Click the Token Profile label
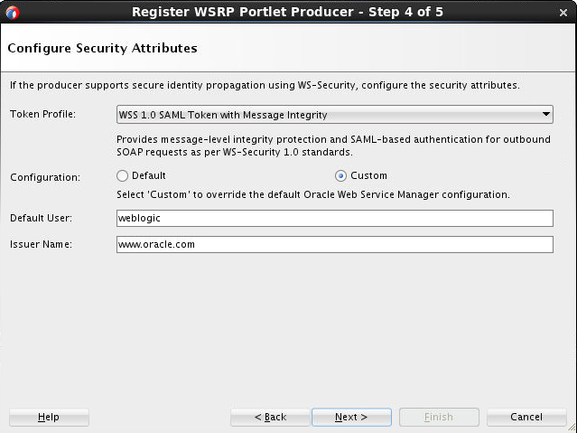The width and height of the screenshot is (577, 433). (x=42, y=115)
